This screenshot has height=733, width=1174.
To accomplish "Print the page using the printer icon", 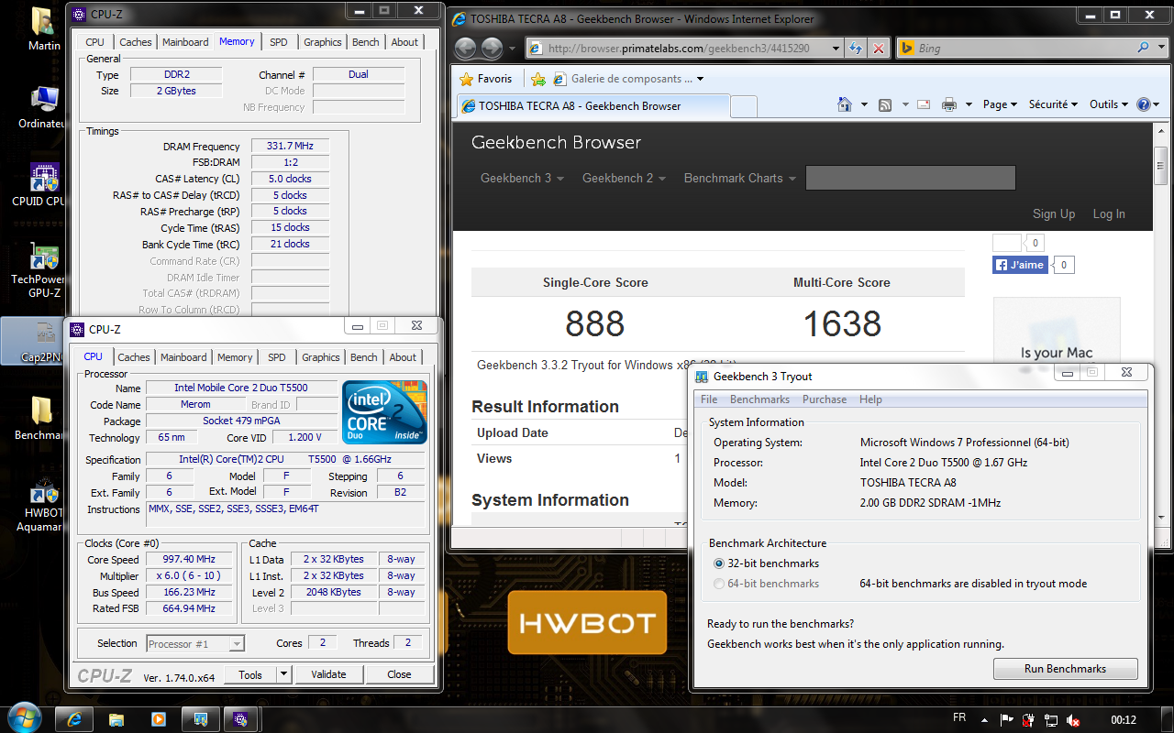I will coord(949,104).
